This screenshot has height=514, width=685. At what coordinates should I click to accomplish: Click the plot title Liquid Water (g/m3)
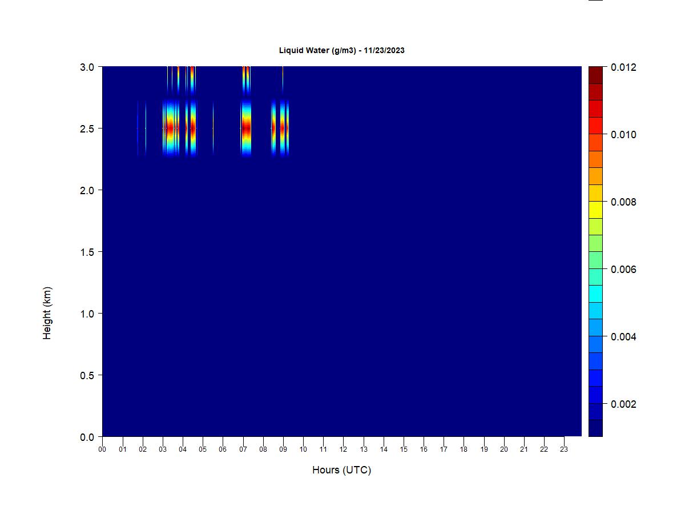[341, 50]
